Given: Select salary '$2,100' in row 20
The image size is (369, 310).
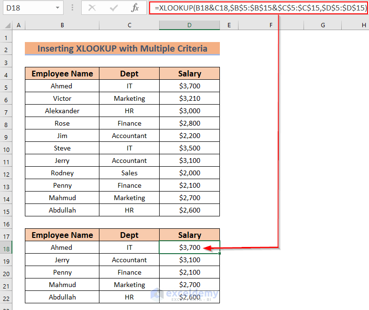Looking at the screenshot, I should click(x=189, y=272).
